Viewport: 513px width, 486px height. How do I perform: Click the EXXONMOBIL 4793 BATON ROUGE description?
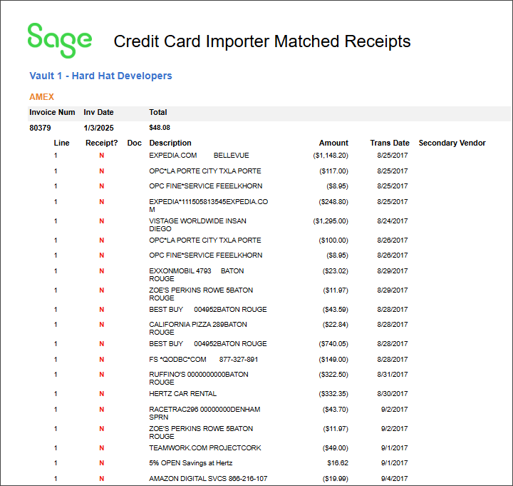[x=197, y=275]
